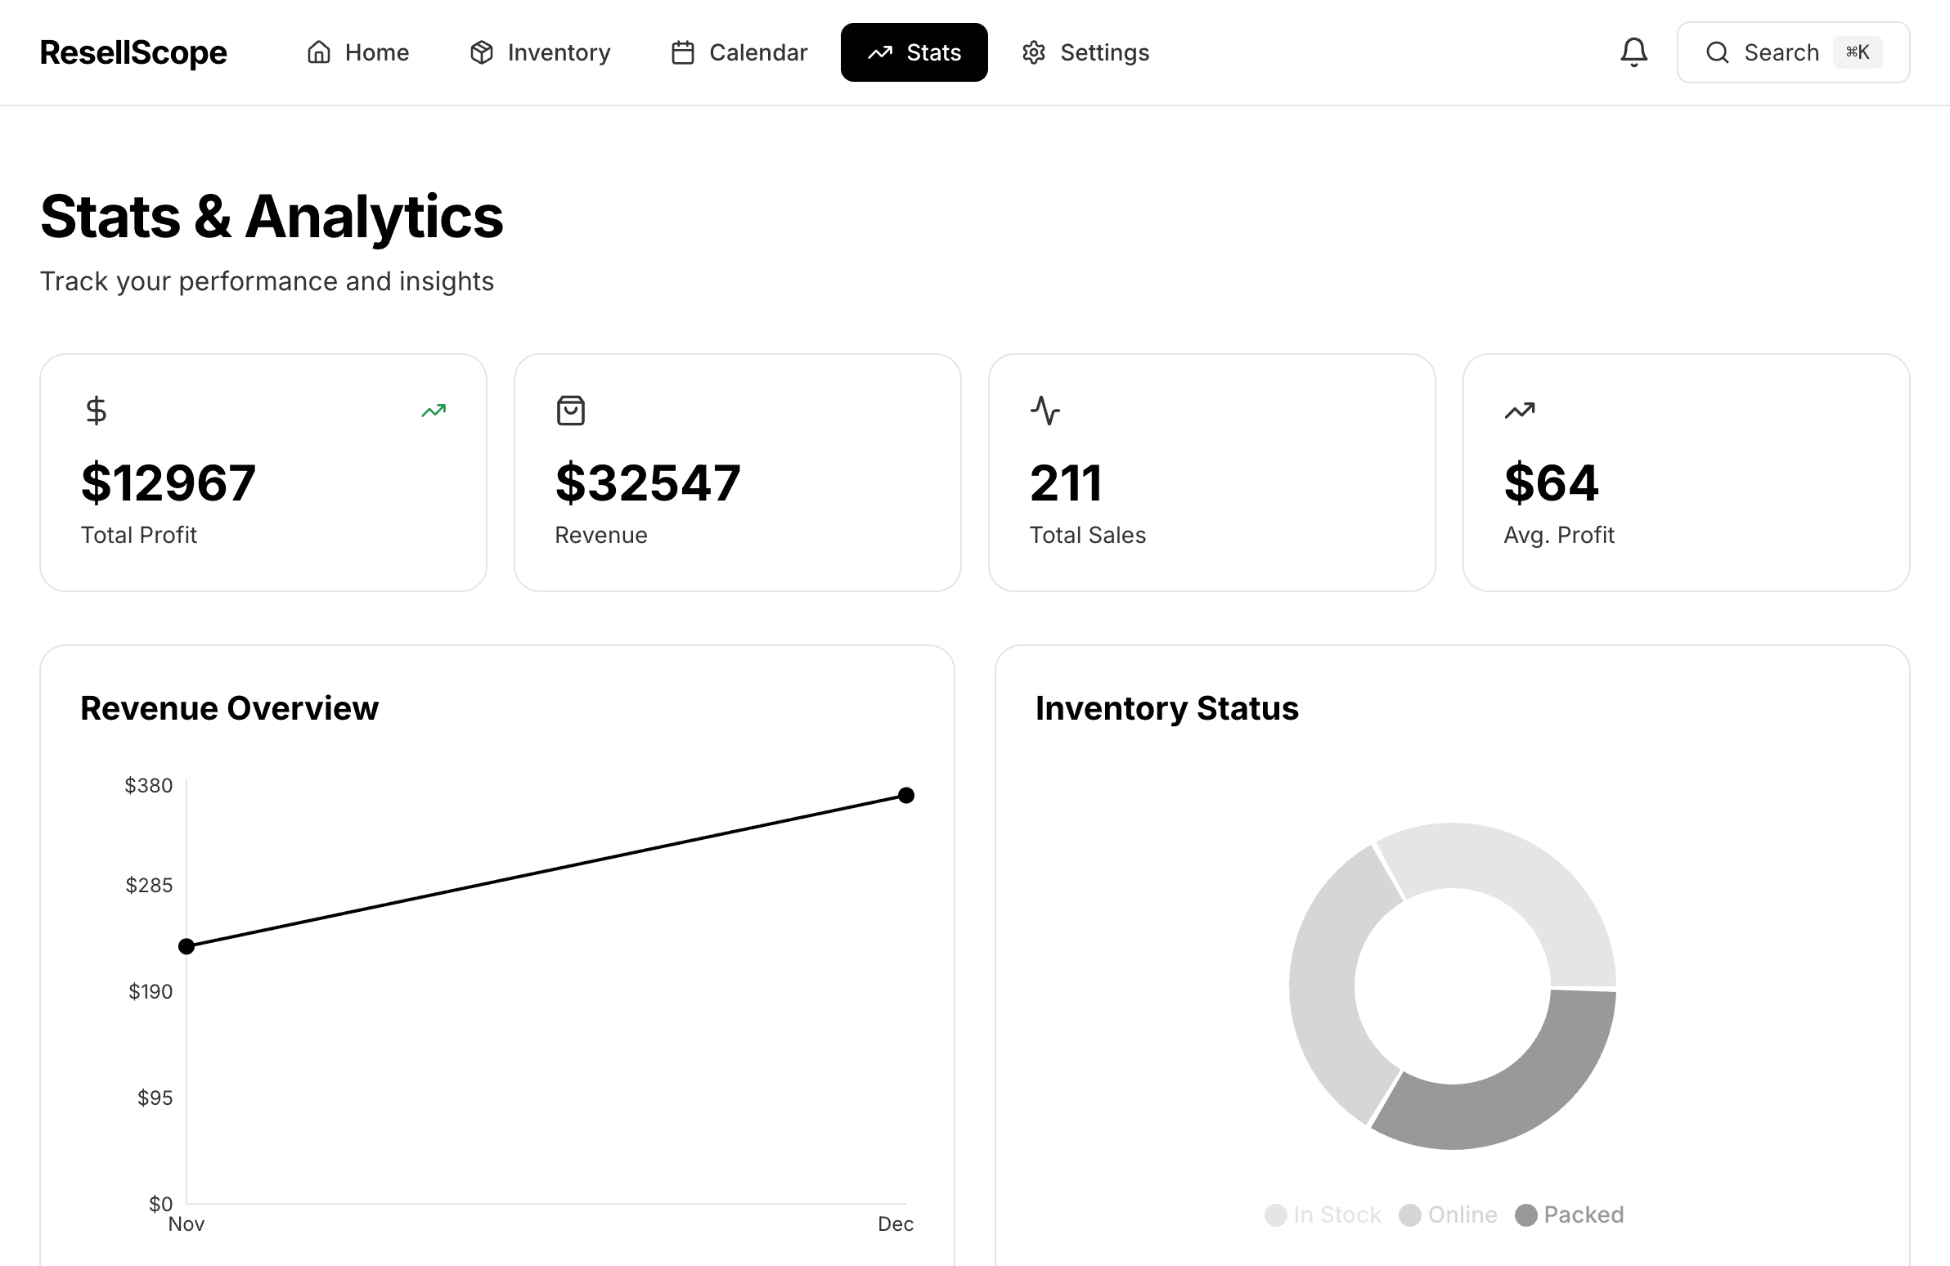Click the trending arrow icon on Avg. Profit card
This screenshot has width=1950, height=1266.
coord(1518,410)
